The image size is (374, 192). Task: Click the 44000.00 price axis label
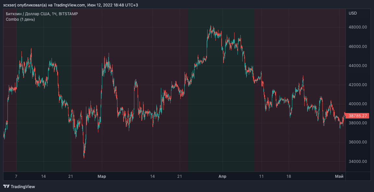coord(357,65)
